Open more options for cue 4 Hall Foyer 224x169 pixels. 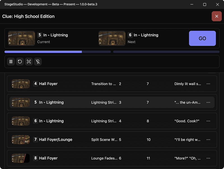pyautogui.click(x=208, y=84)
